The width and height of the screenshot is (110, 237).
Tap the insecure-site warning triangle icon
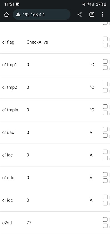(x=18, y=15)
